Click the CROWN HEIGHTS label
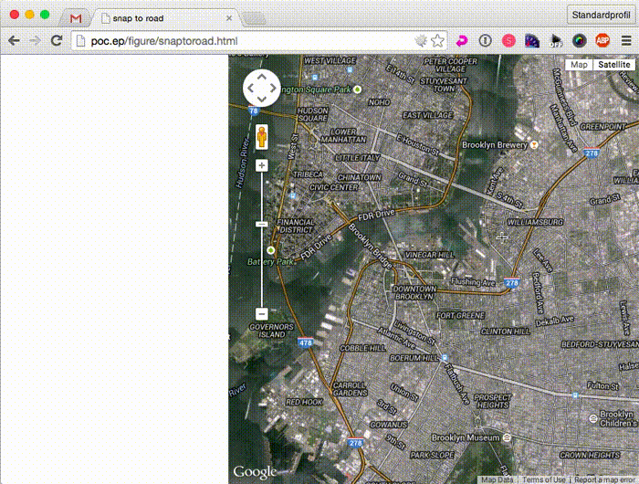This screenshot has width=639, height=484. pos(590,455)
